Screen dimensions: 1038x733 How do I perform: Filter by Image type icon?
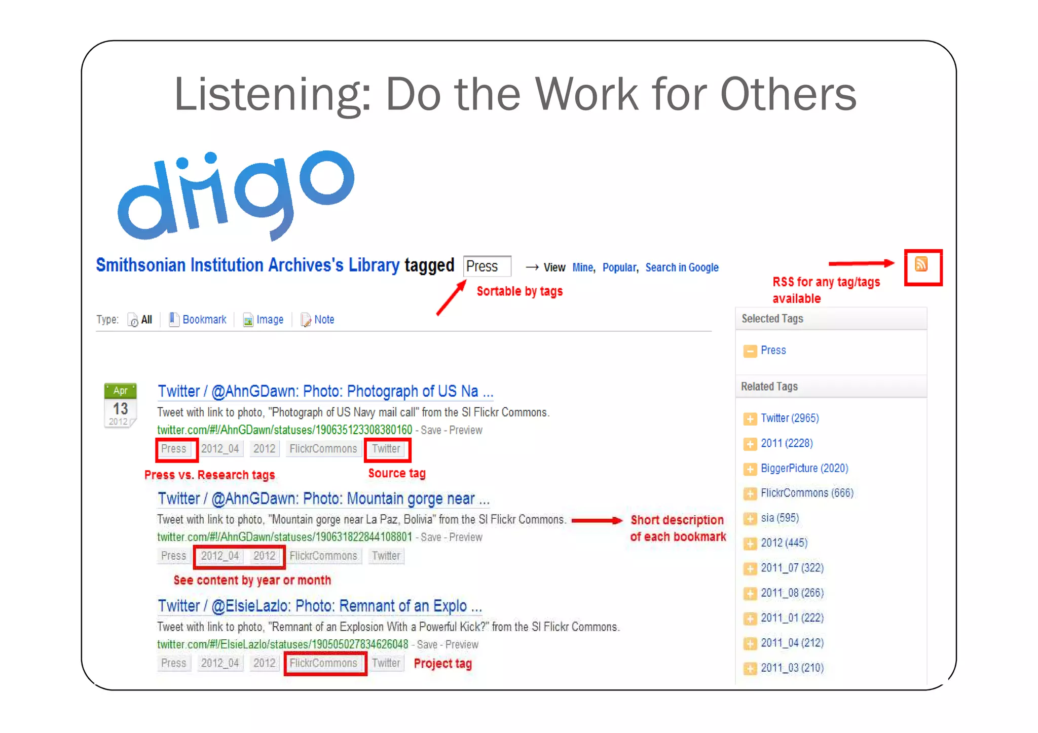[248, 320]
